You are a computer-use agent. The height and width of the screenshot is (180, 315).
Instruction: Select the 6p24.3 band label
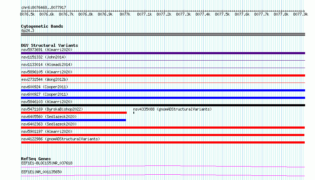28,30
